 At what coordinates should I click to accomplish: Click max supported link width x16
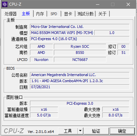pyautogui.click(x=116, y=109)
